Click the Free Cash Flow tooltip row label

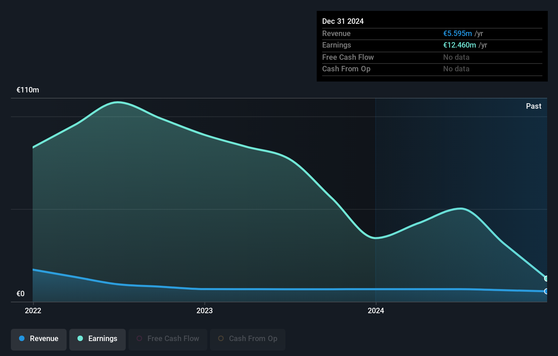pos(348,57)
